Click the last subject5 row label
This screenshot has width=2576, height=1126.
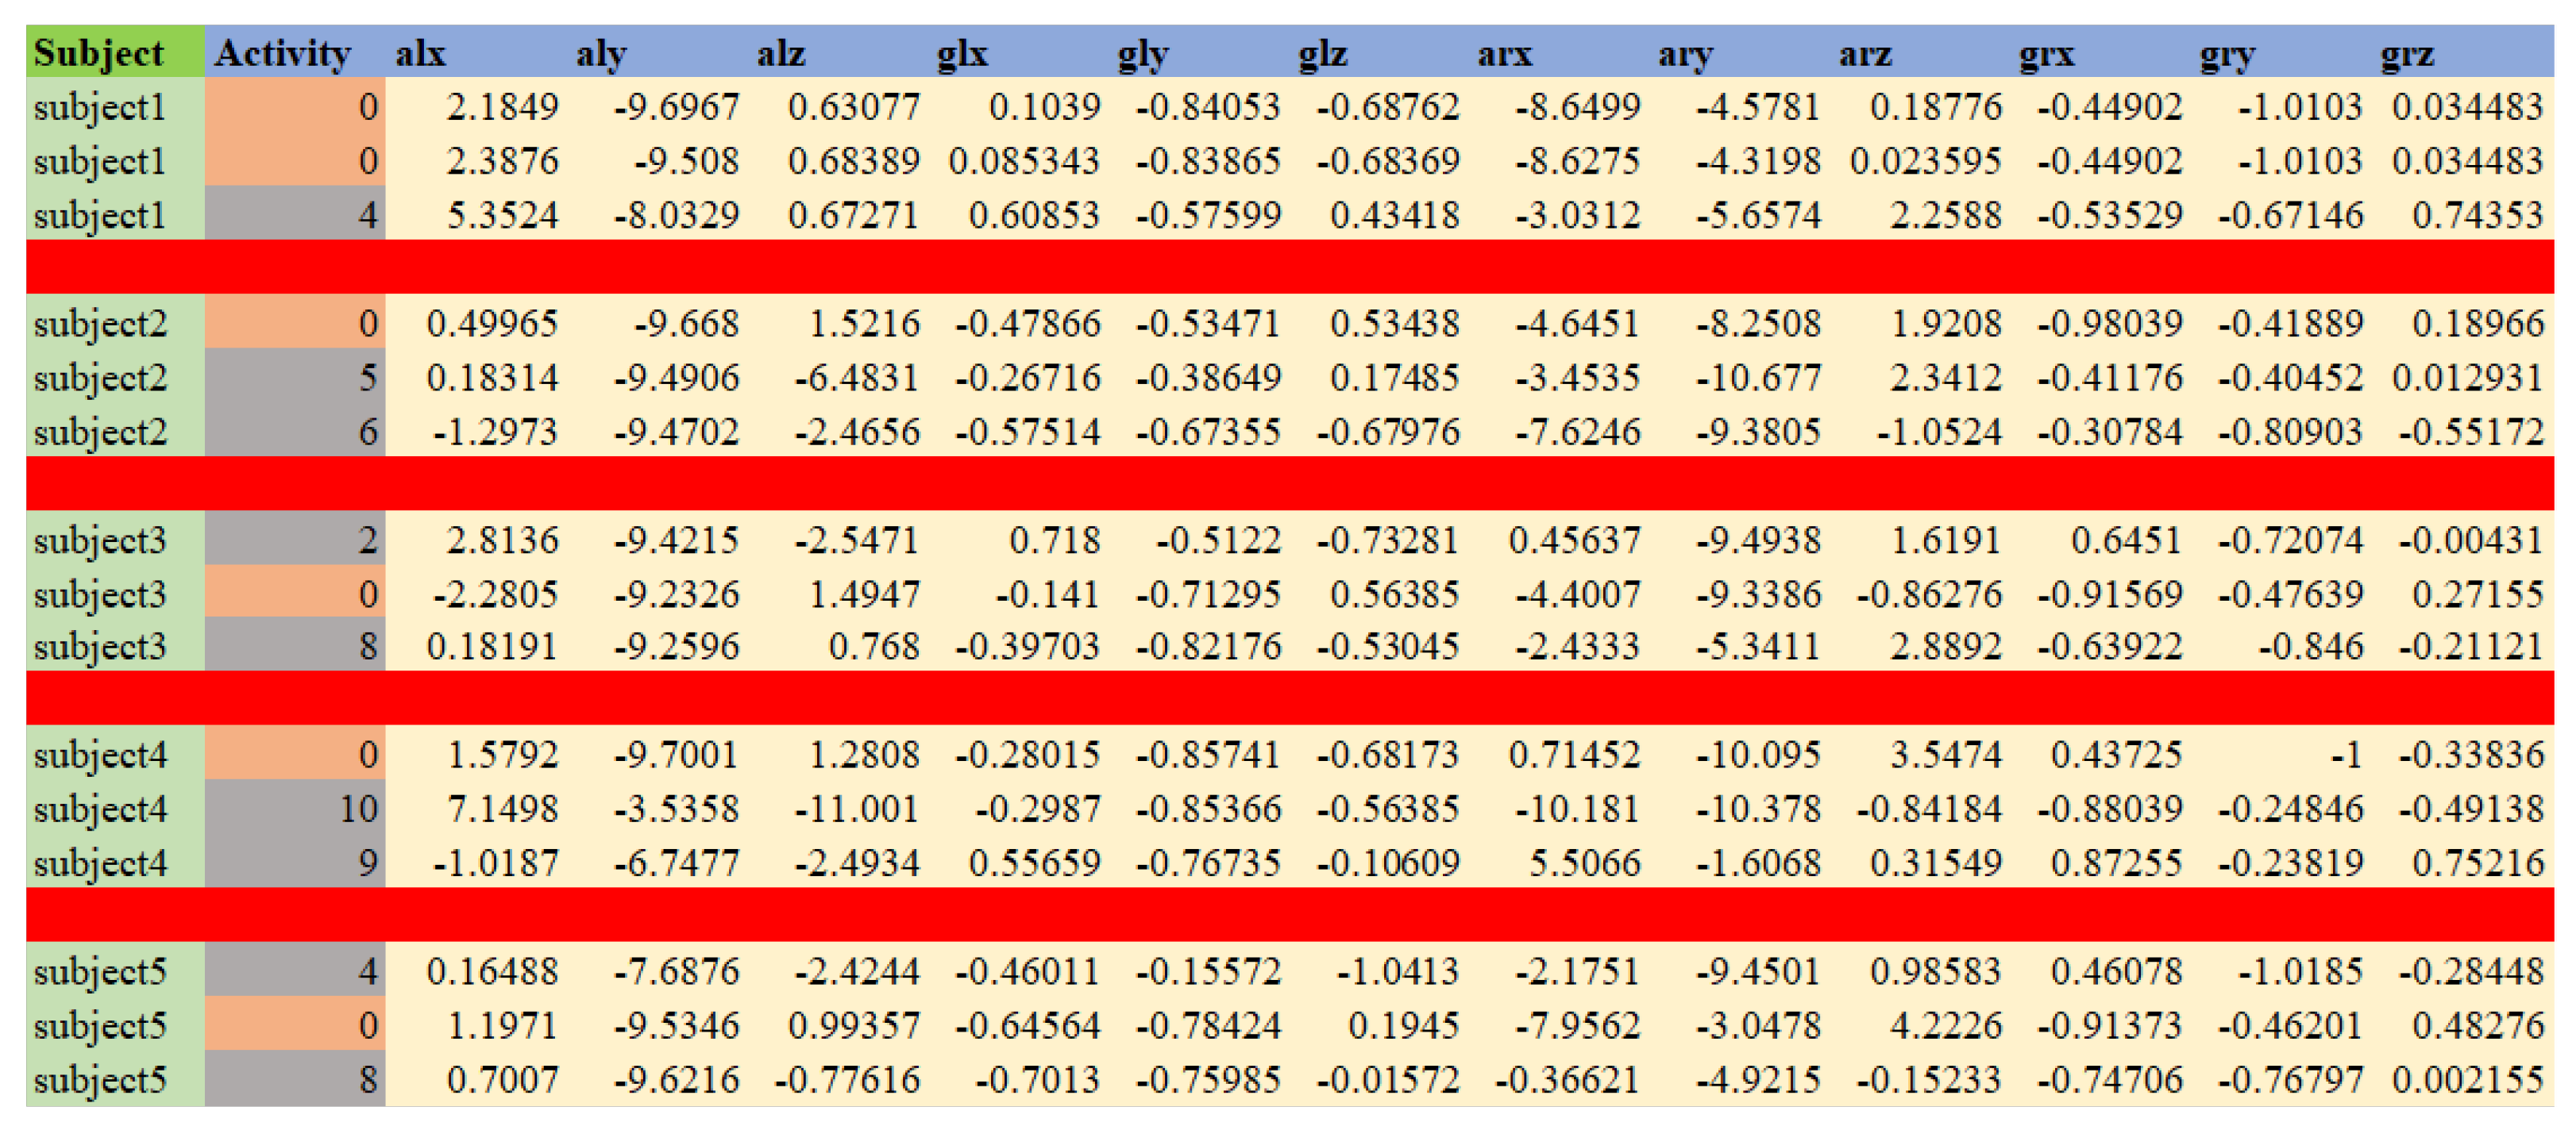pyautogui.click(x=99, y=1079)
